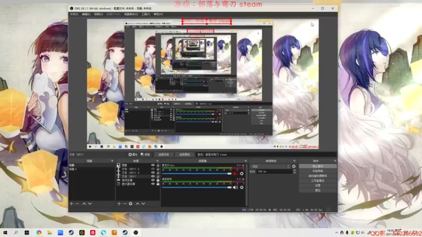Pop out the 转场特效 dock with its header icon
Screen dimensions: 422x237
click(294, 161)
